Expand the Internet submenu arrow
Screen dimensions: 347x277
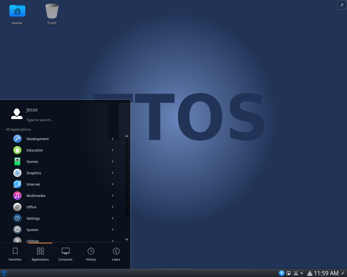click(x=113, y=184)
